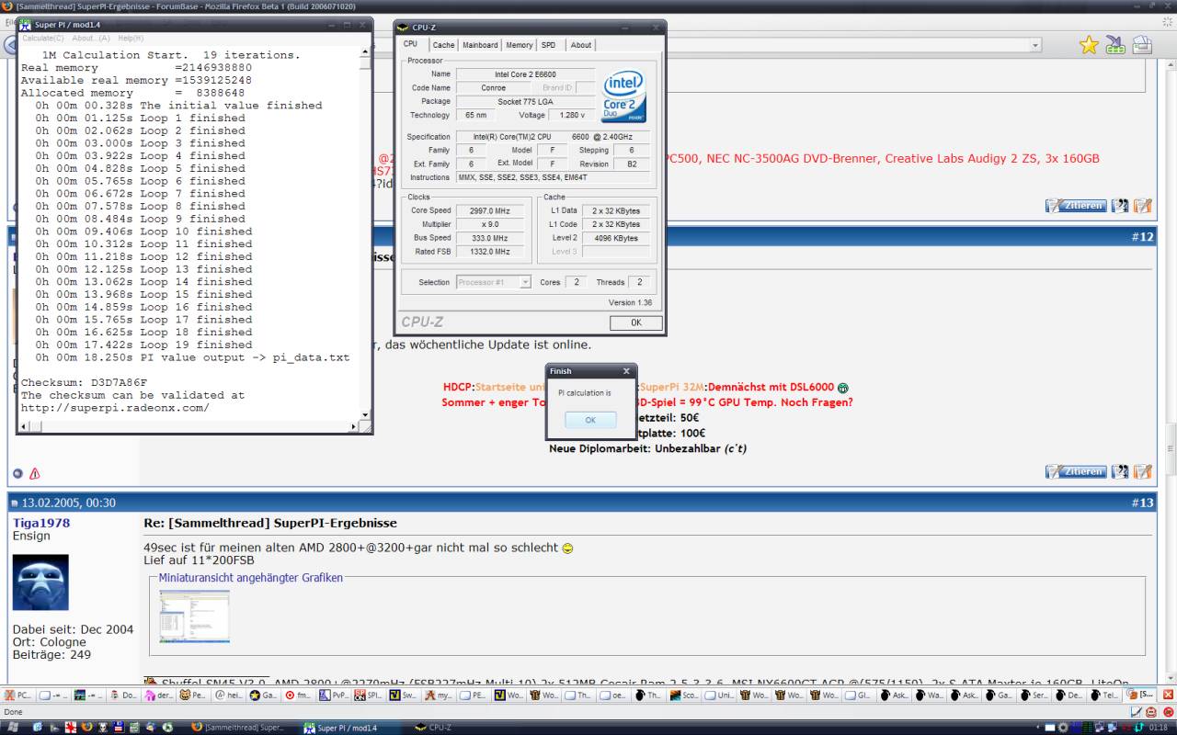Open Calculate menu in Super PI
1177x735 pixels.
tap(42, 39)
